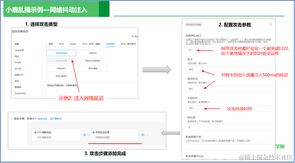Viewport: 295px width, 163px height.
Task: Choose the 网络包重复 fault button
Action: point(93,68)
